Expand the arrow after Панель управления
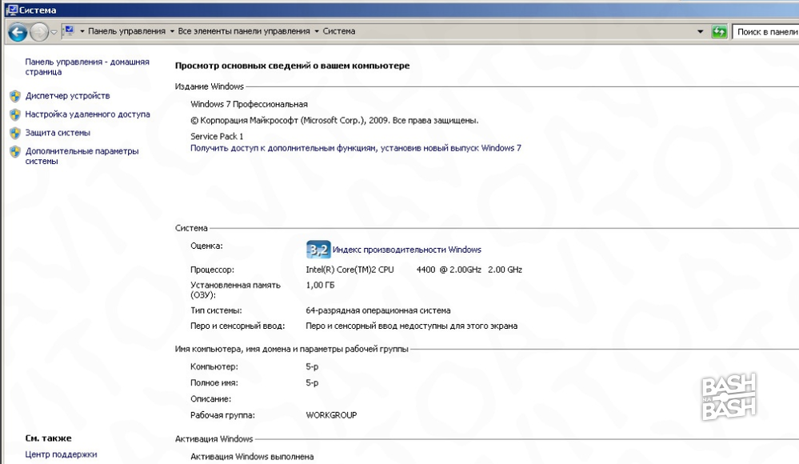799x464 pixels. pos(172,32)
